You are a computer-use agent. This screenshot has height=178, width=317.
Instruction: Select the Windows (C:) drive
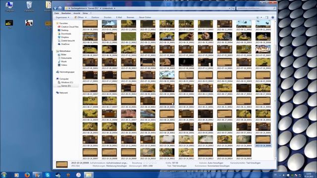coord(65,83)
